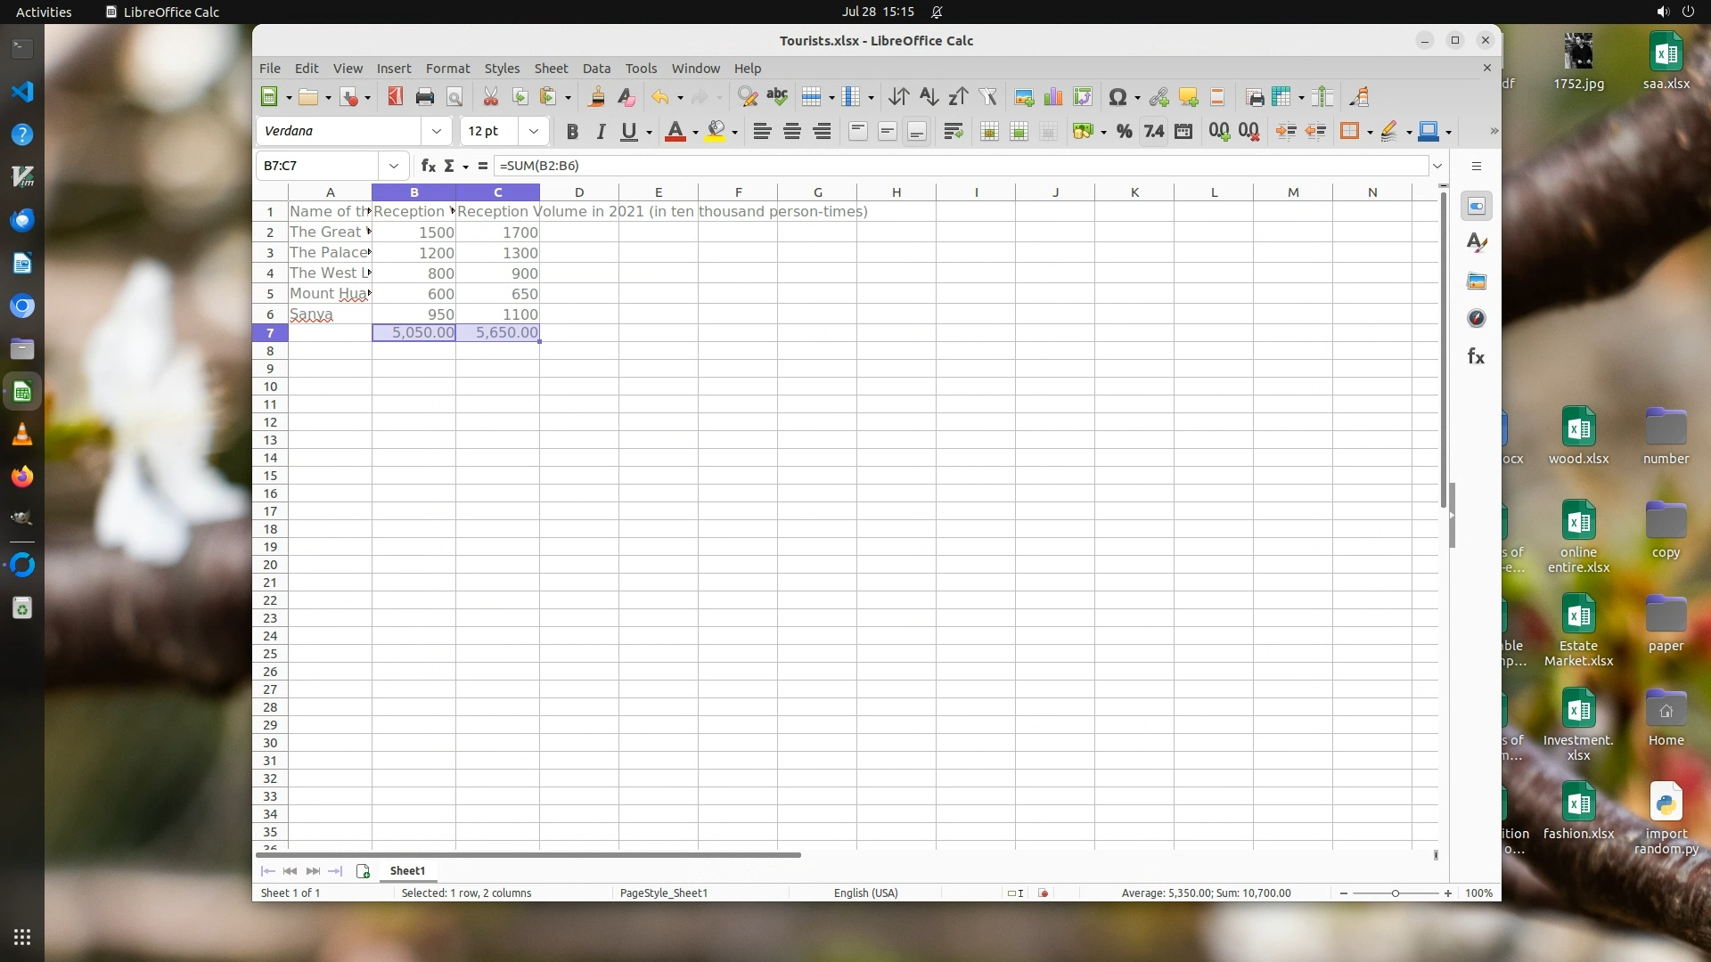The height and width of the screenshot is (962, 1711).
Task: Toggle Bold formatting
Action: click(x=572, y=132)
